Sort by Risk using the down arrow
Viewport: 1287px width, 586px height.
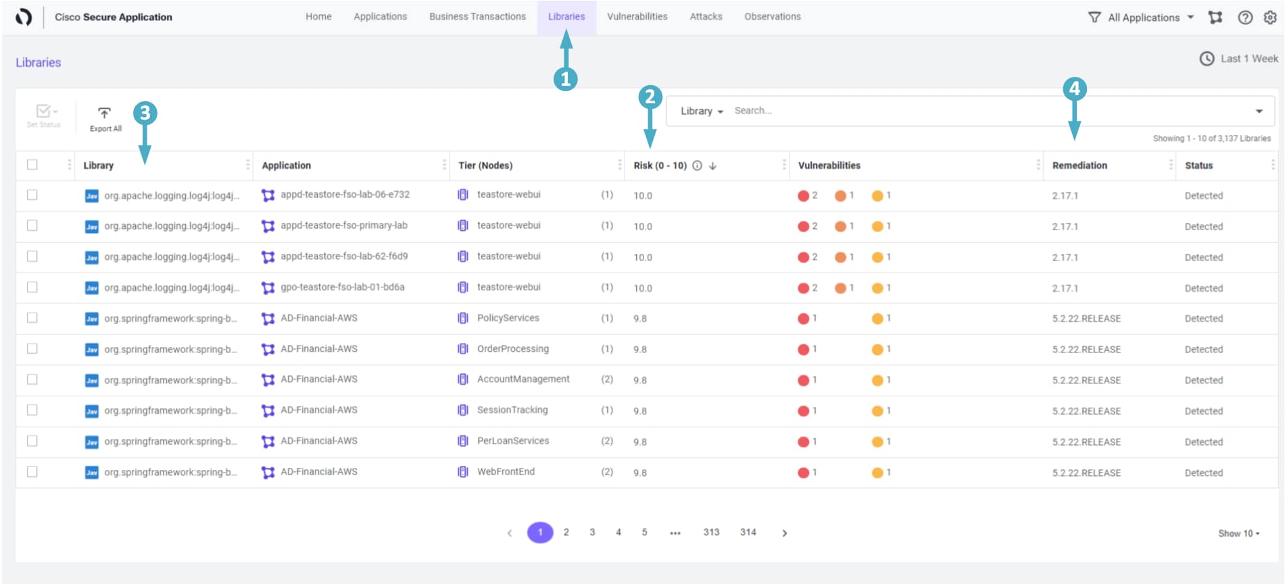tap(712, 165)
